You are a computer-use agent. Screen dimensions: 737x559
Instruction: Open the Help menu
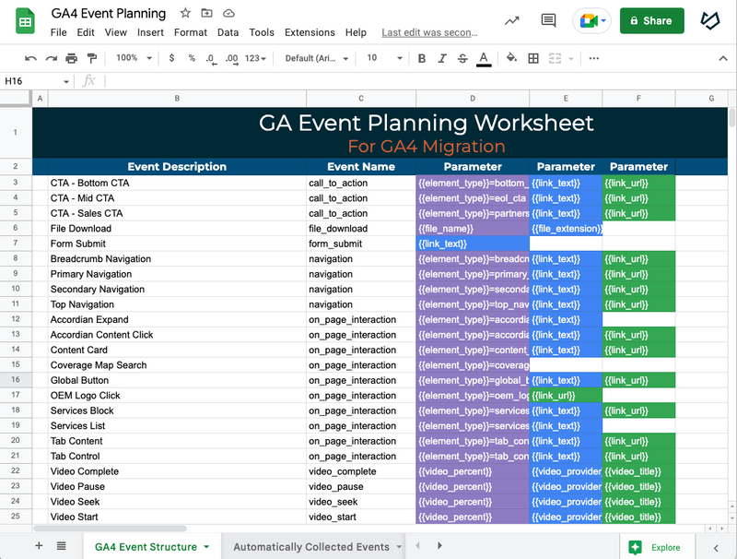click(356, 32)
